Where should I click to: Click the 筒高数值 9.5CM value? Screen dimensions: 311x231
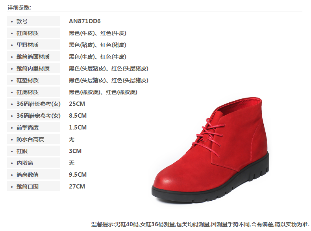click(78, 174)
